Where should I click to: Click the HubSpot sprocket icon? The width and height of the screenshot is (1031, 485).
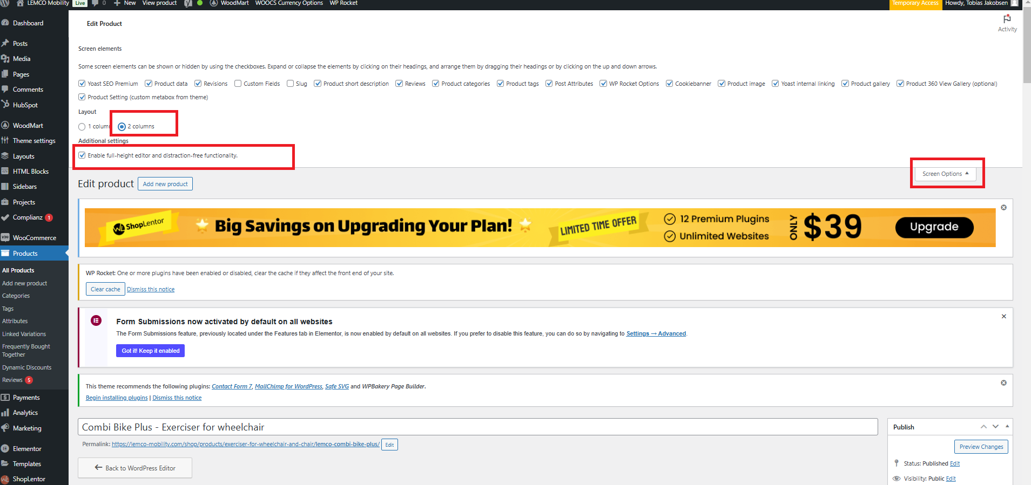[5, 105]
